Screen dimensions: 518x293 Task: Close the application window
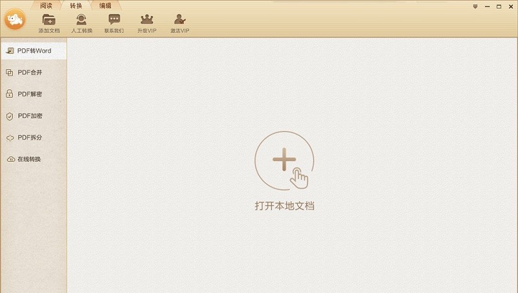[x=511, y=6]
